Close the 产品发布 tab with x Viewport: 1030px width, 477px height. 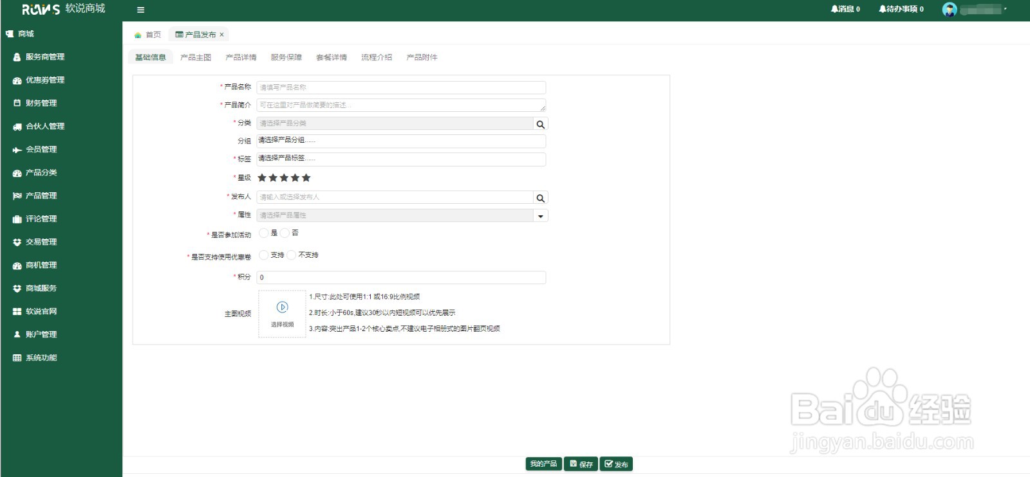(221, 35)
